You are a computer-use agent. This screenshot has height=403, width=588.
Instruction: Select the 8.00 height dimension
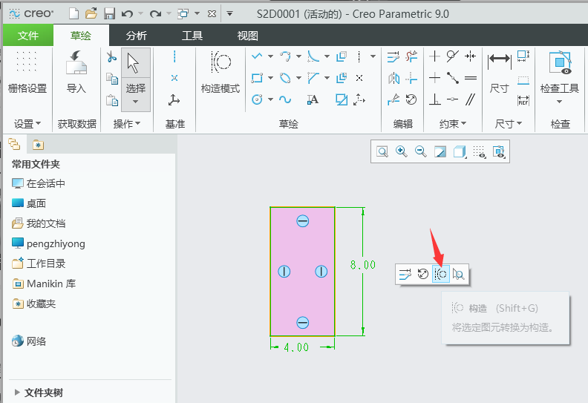[362, 265]
